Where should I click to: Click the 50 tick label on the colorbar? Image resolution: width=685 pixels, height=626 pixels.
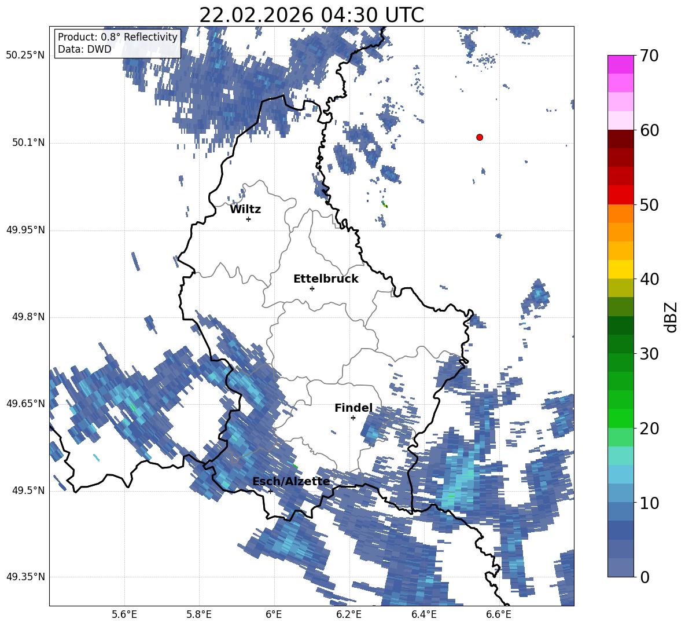tap(649, 204)
